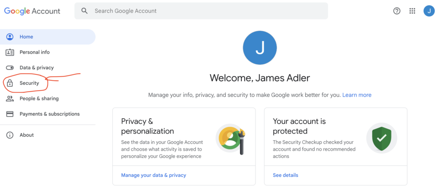Open the J profile avatar menu
The height and width of the screenshot is (193, 439).
click(429, 11)
